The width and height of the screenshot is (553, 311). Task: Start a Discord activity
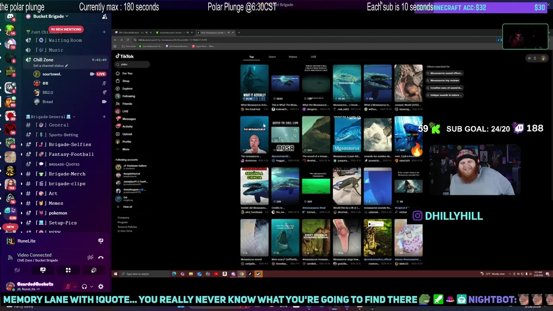68,270
